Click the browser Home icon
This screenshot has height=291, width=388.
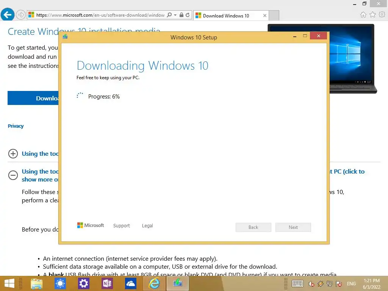coord(363,15)
